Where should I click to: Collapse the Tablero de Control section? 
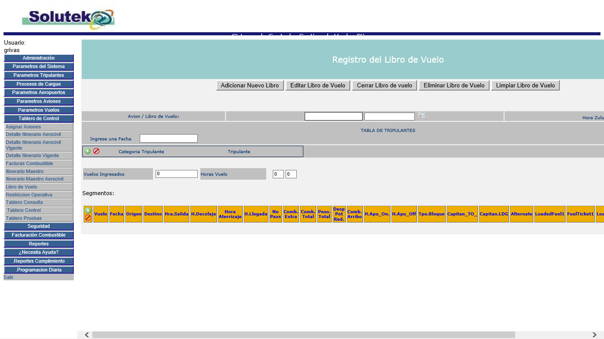(x=39, y=119)
